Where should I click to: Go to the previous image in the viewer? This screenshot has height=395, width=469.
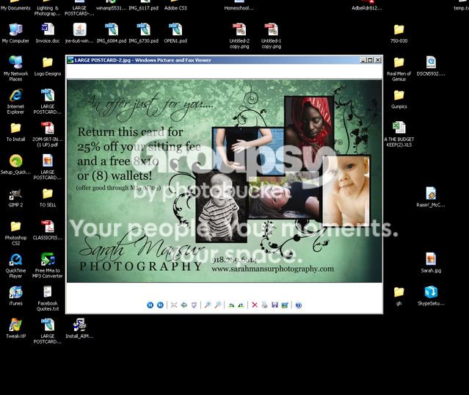(x=150, y=305)
